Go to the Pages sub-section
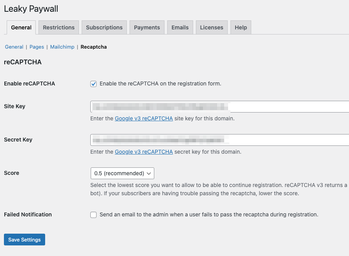Screen dimensions: 349x256 (x=37, y=47)
